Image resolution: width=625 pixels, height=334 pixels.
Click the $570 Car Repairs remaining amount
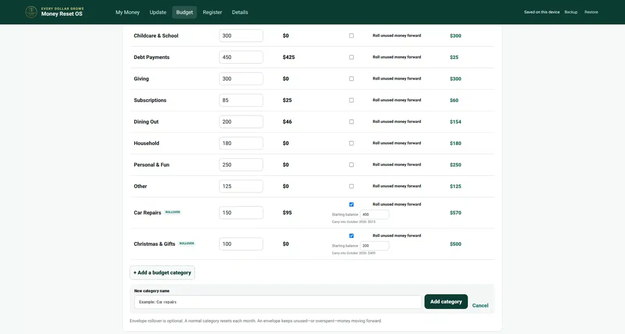[x=455, y=213]
